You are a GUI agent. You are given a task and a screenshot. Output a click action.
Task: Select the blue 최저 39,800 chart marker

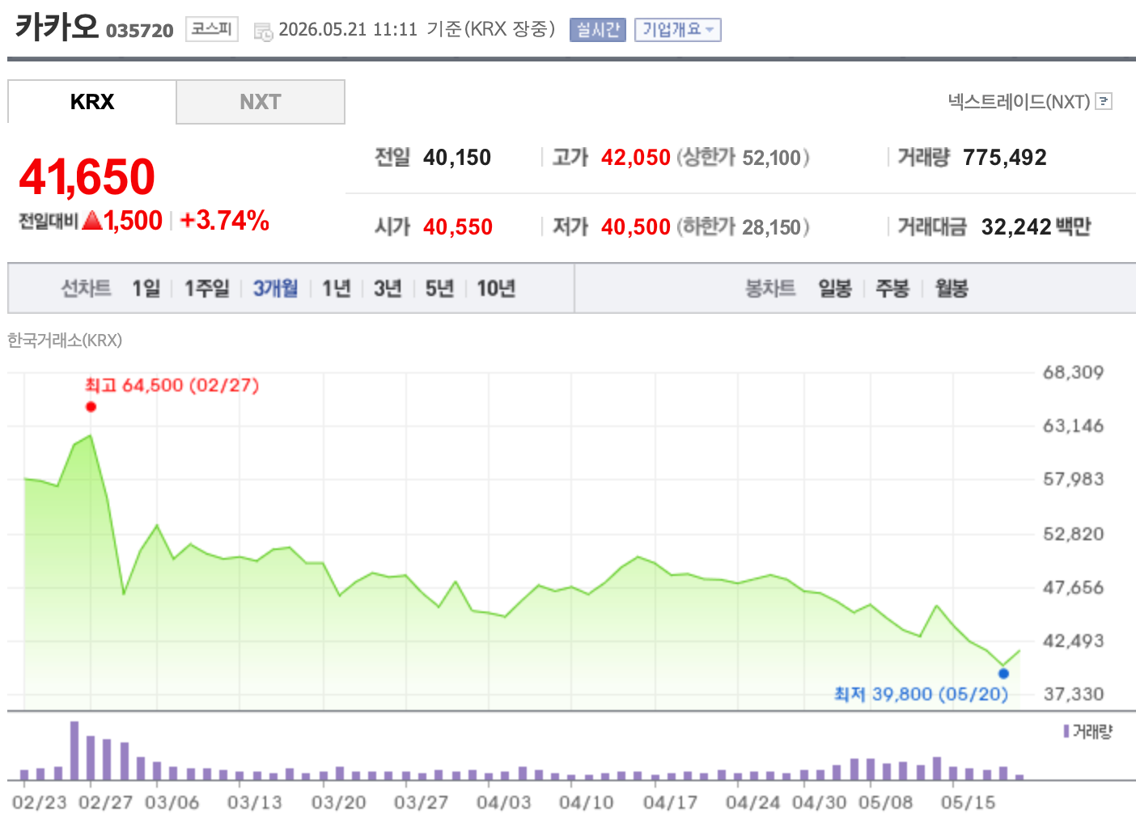(x=1003, y=674)
